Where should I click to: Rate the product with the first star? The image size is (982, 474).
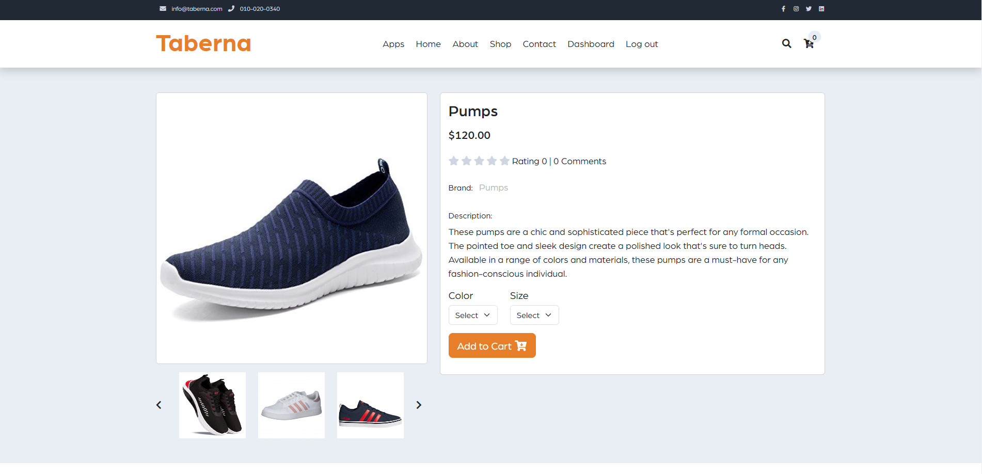(x=454, y=161)
